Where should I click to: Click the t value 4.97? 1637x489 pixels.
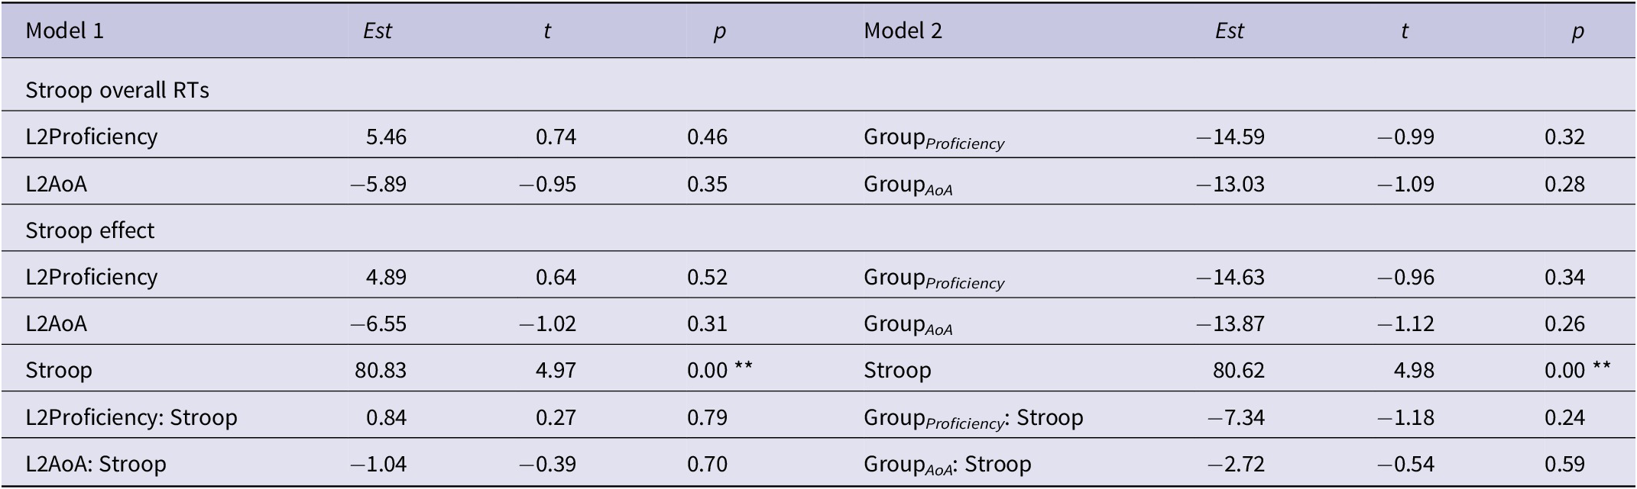[x=556, y=370]
